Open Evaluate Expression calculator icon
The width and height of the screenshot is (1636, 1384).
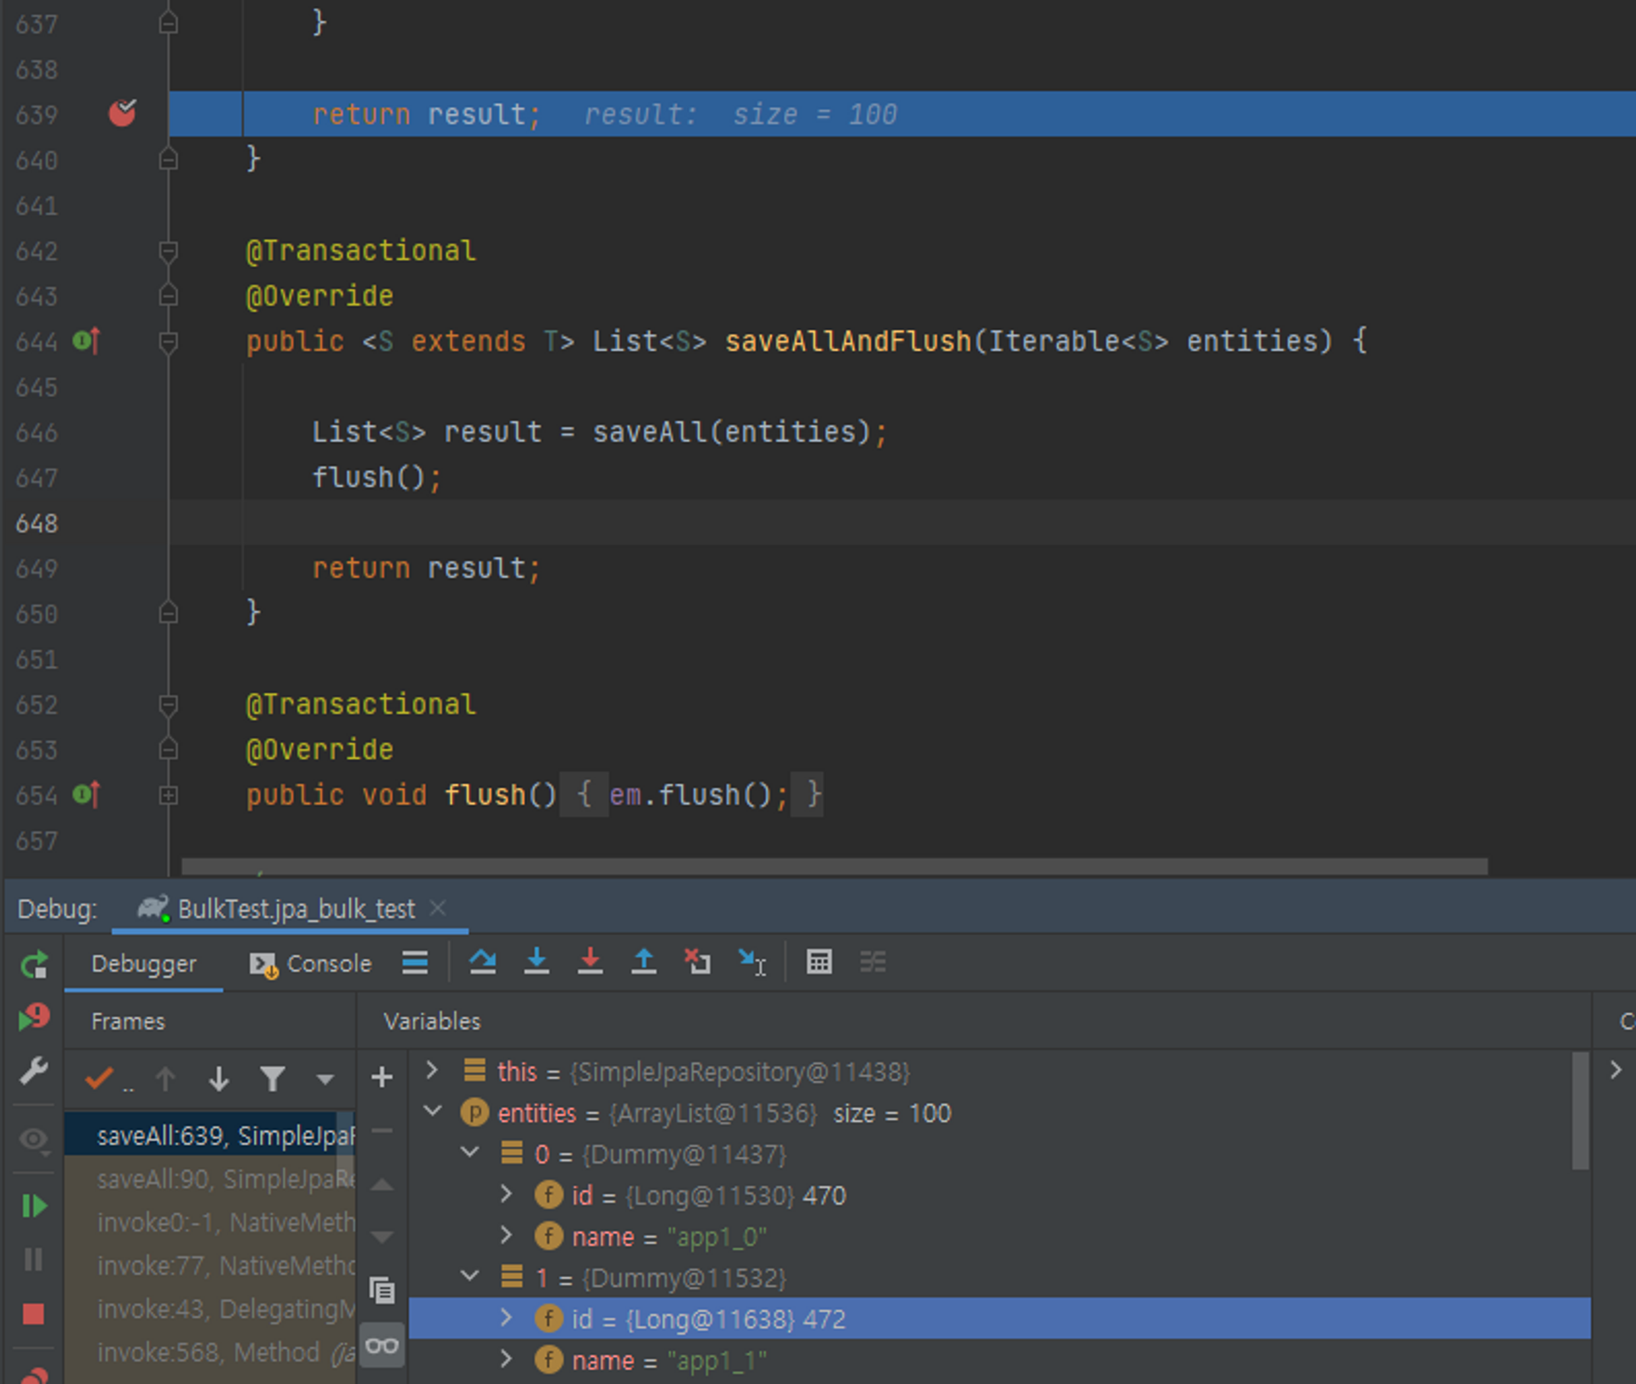[x=819, y=962]
